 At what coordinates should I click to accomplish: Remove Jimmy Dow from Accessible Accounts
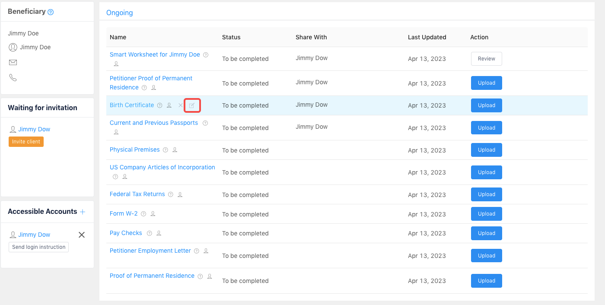82,235
